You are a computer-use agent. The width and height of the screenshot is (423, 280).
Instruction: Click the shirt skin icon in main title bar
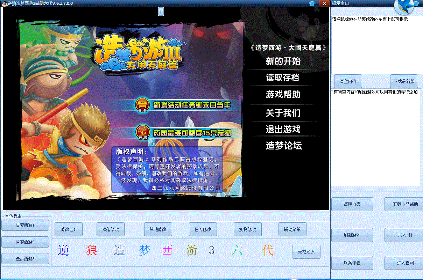[312, 3]
